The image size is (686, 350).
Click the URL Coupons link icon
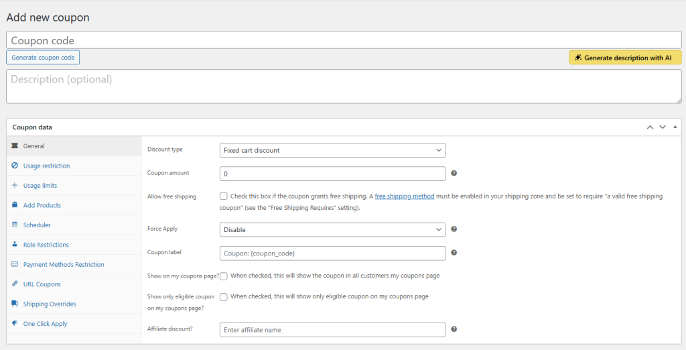(15, 284)
